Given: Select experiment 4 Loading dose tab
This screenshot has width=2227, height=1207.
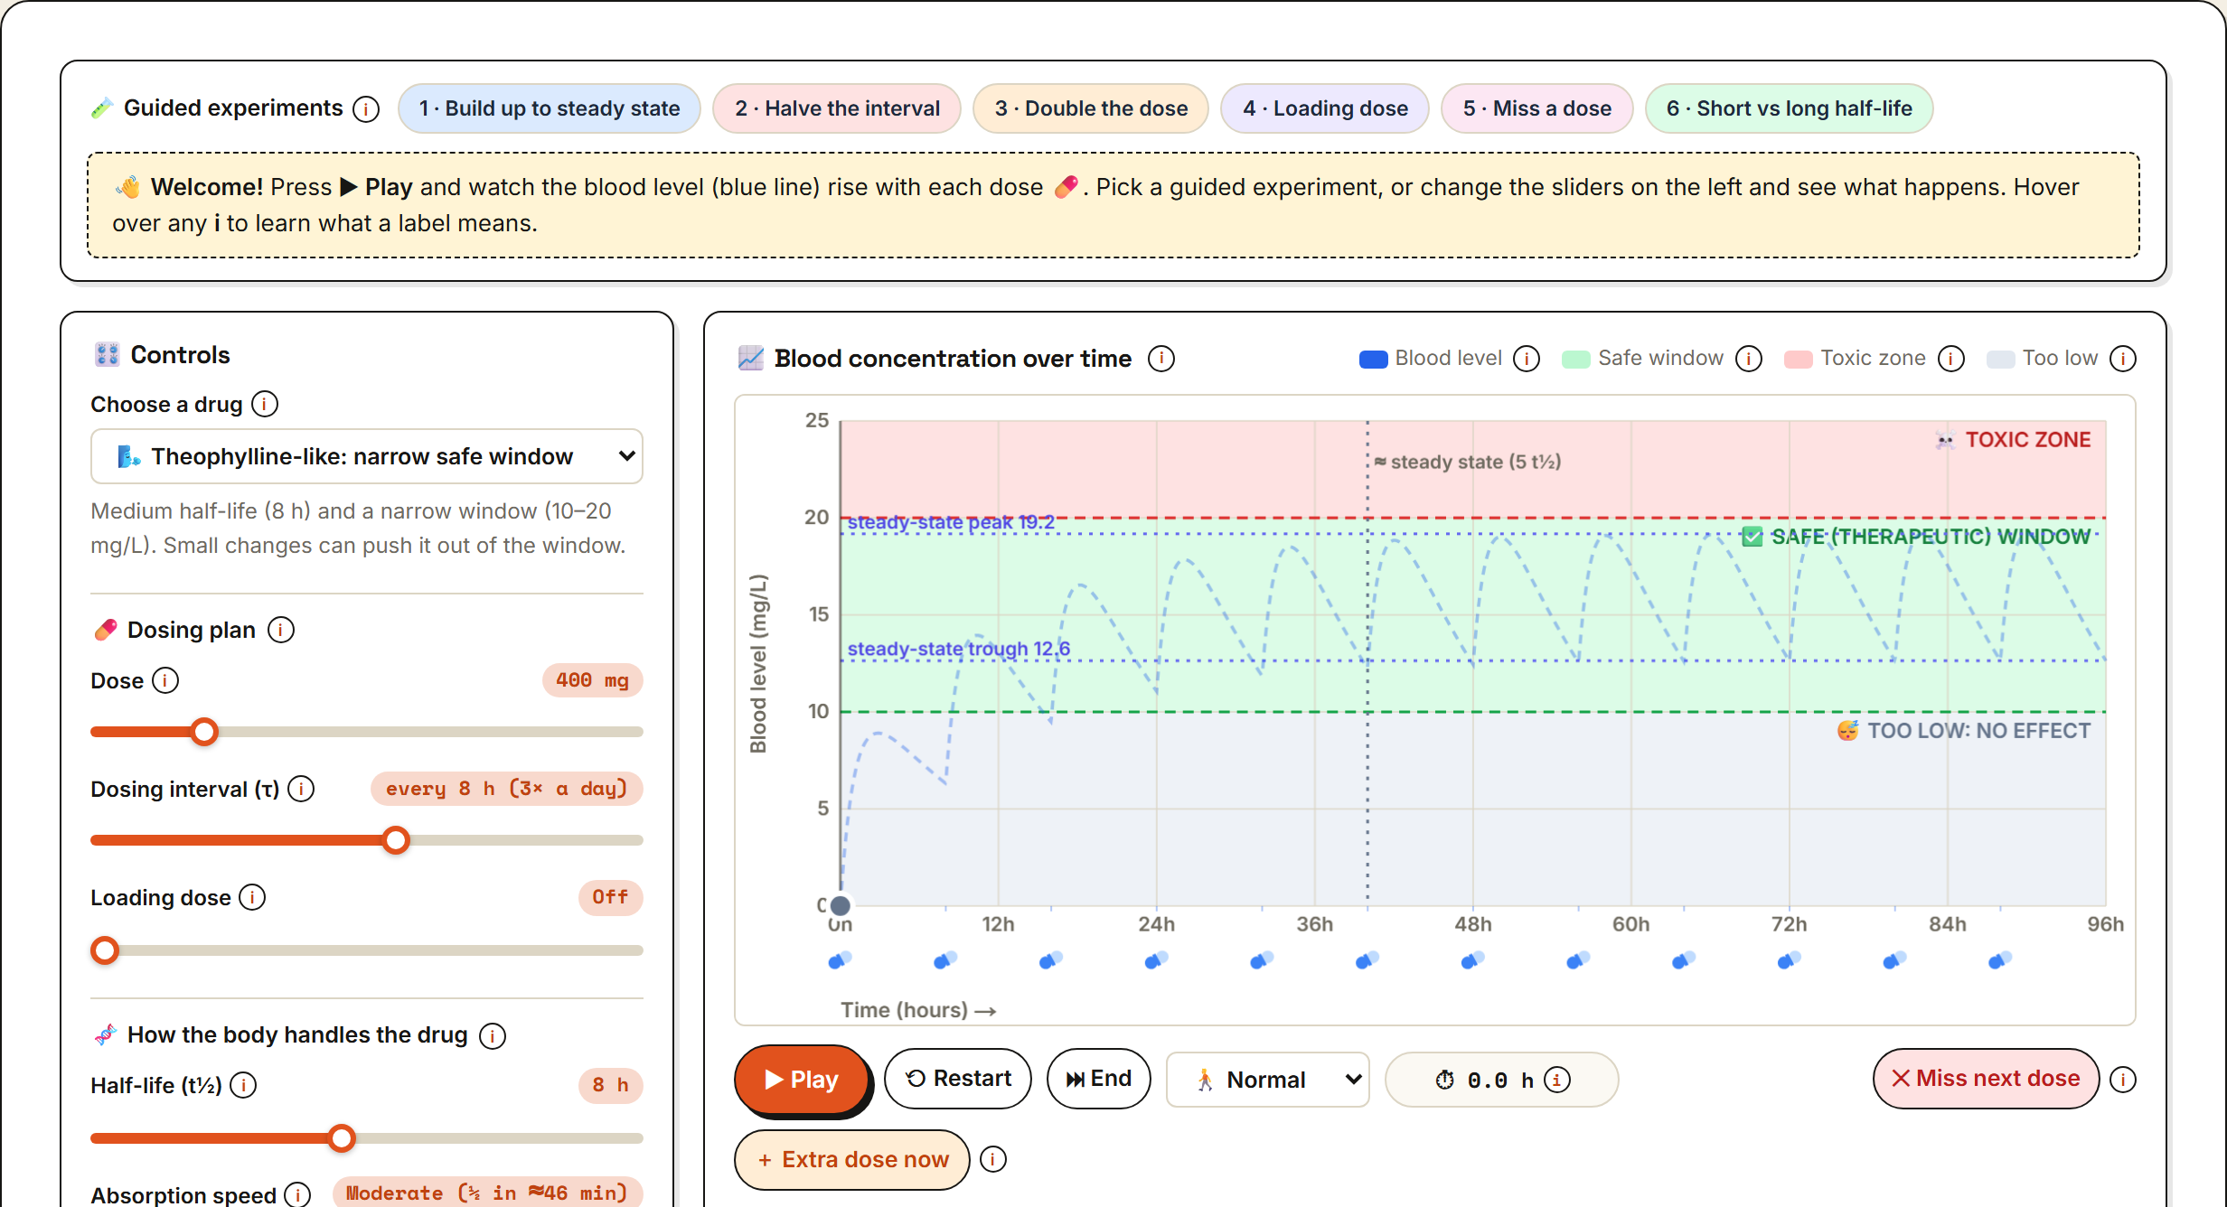Looking at the screenshot, I should click(x=1325, y=108).
